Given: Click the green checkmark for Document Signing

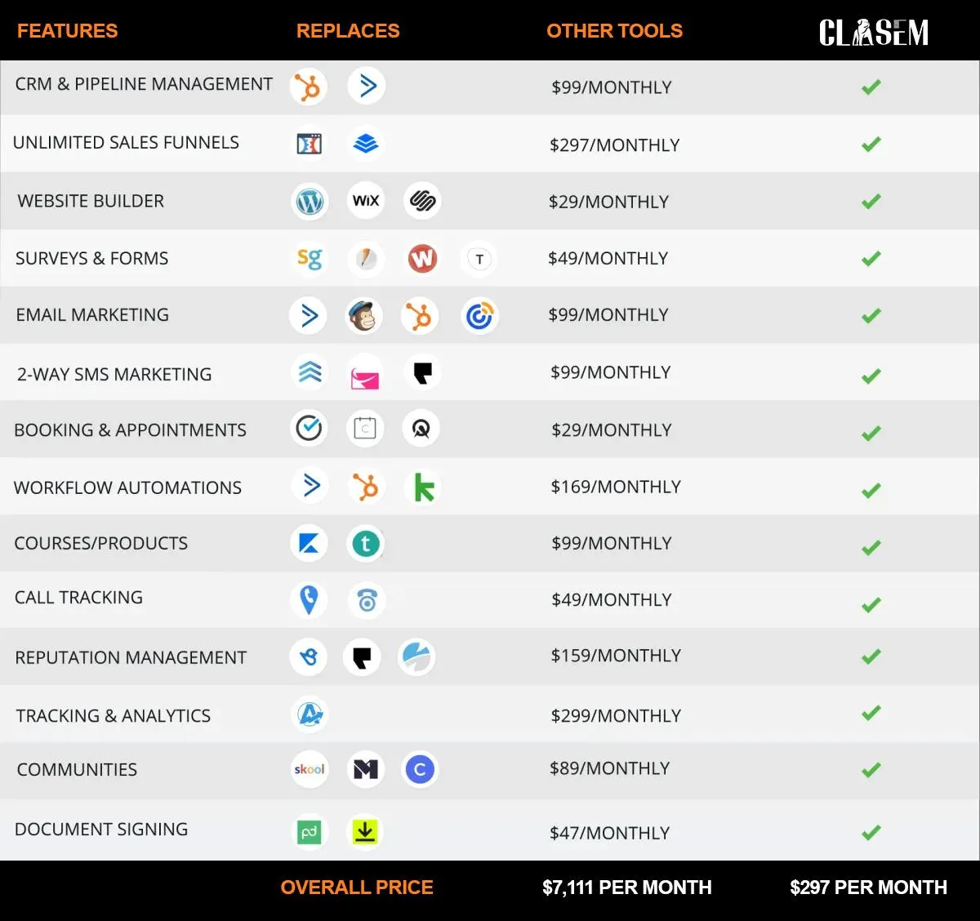Looking at the screenshot, I should (x=871, y=832).
